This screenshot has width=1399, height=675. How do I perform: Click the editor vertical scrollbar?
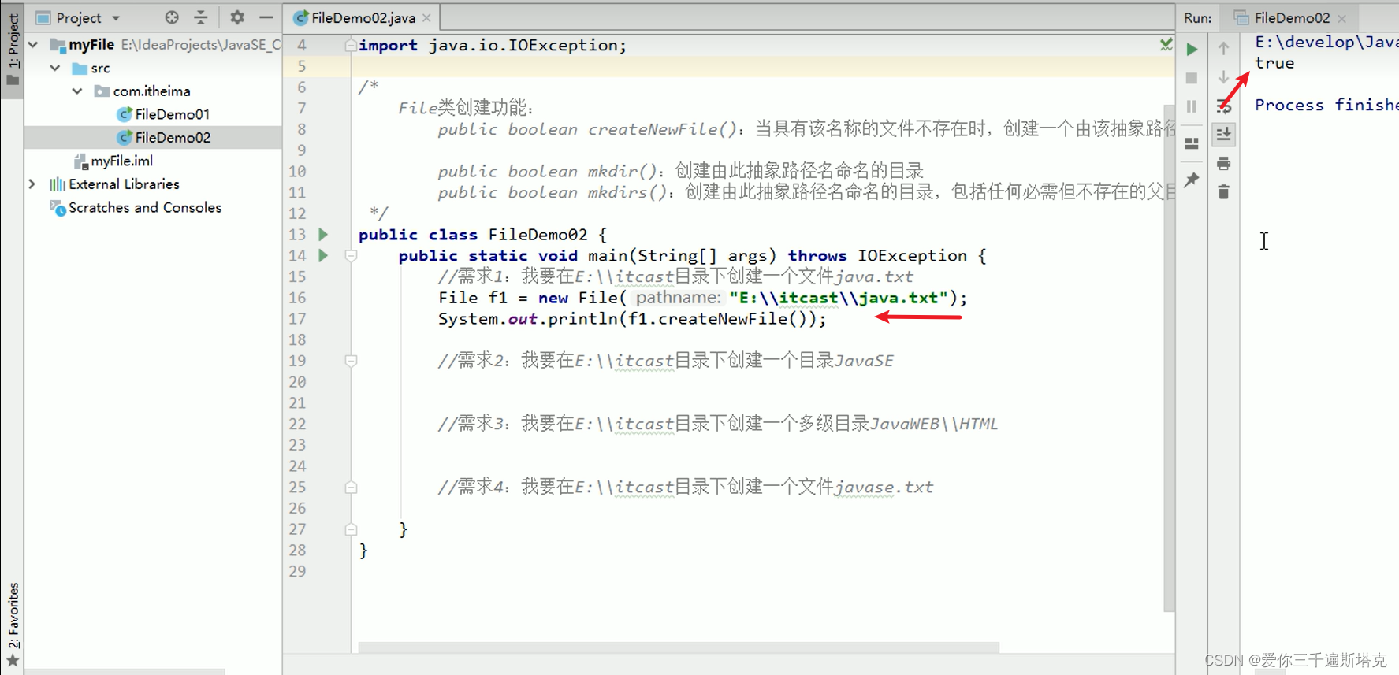[1169, 358]
